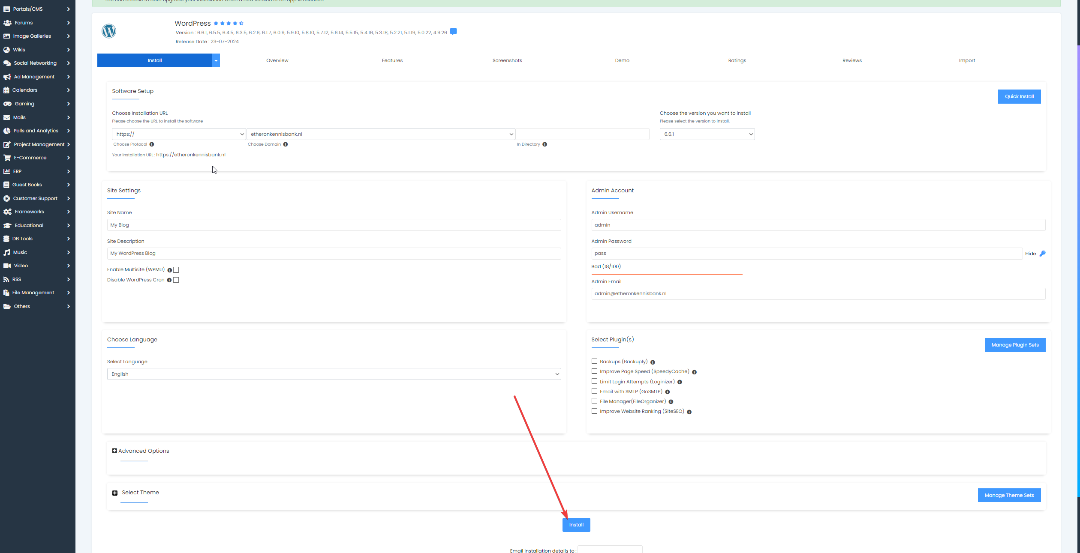The image size is (1080, 553).
Task: Click the Gaming controller icon in sidebar
Action: point(7,104)
